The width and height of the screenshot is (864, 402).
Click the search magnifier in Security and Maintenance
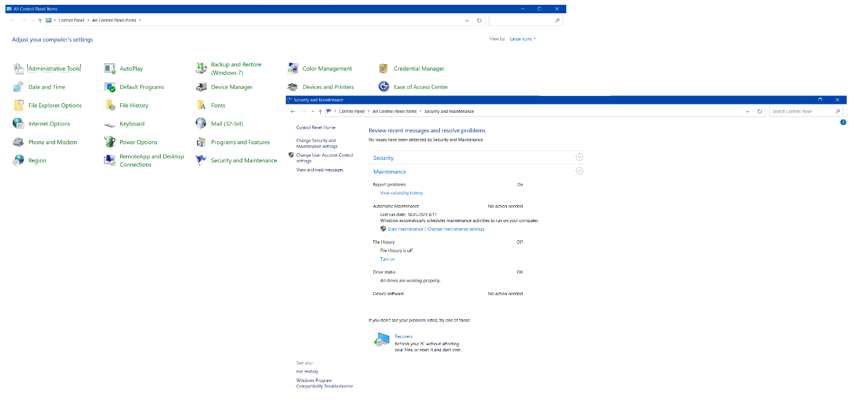837,112
